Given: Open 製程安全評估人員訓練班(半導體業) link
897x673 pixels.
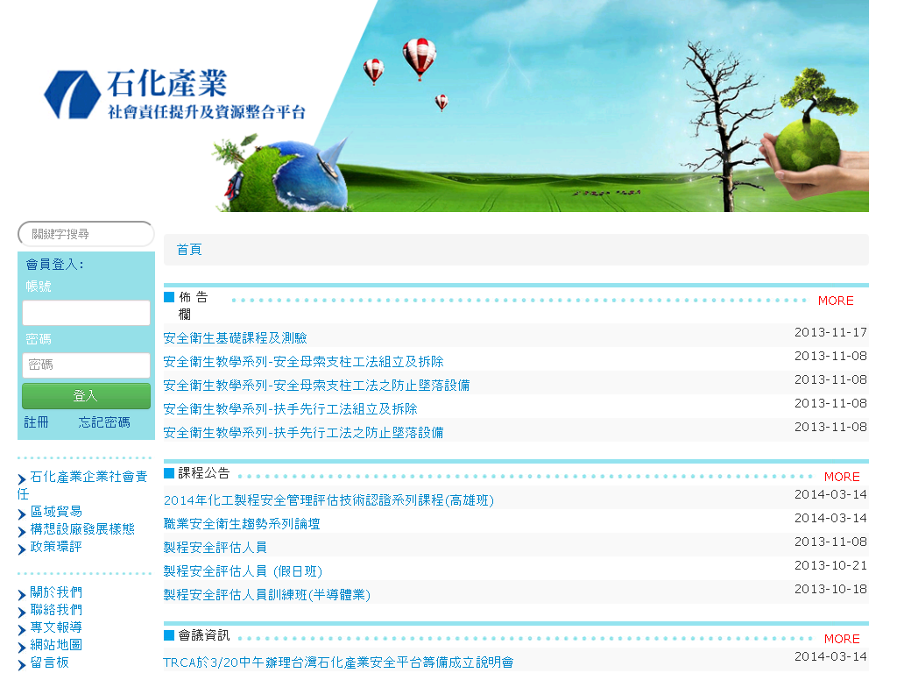Looking at the screenshot, I should [267, 595].
